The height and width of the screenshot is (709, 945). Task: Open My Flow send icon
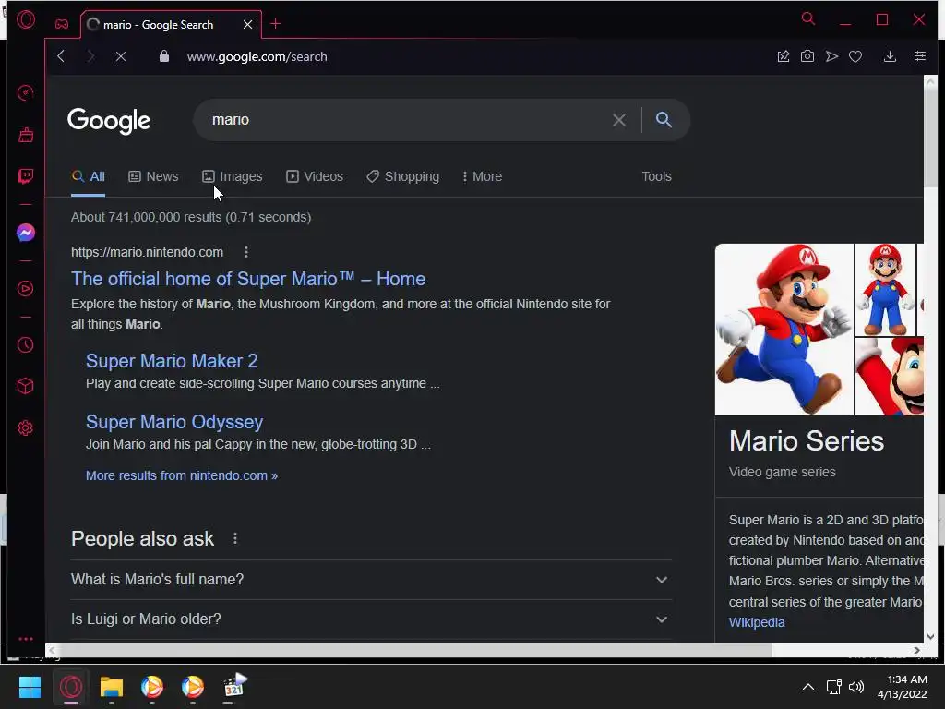click(831, 56)
